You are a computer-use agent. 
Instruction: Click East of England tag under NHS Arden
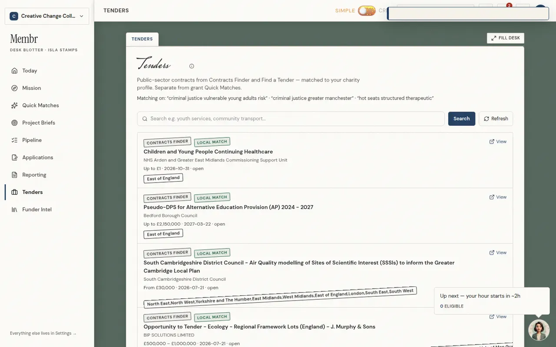(163, 178)
